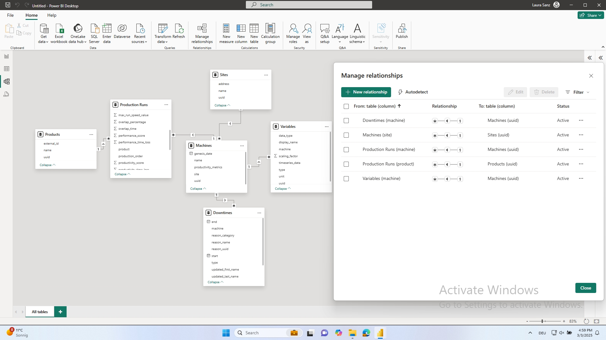
Task: Open the Filter dropdown in Manage relationships
Action: click(577, 92)
